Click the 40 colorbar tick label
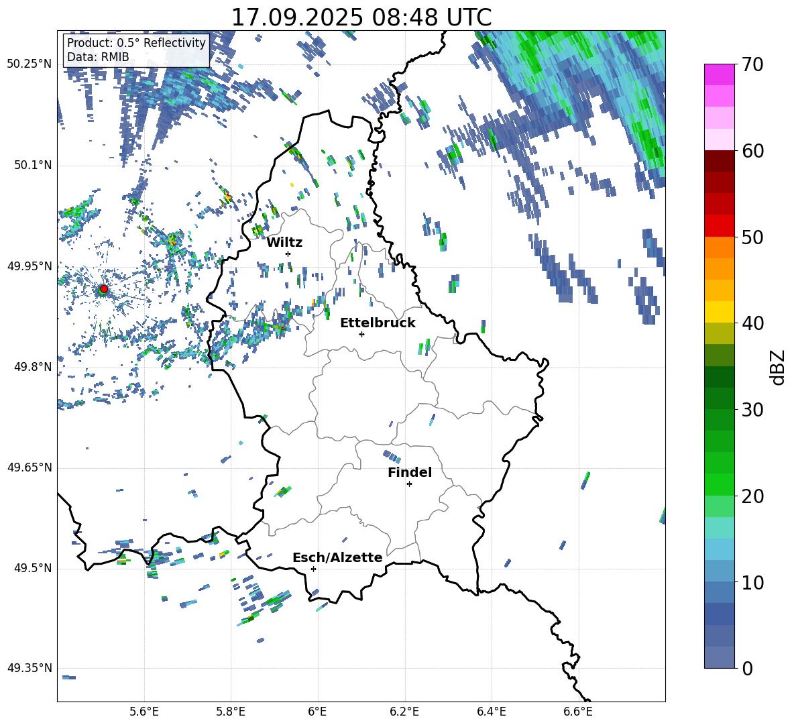Screen dimensions: 794x725 [x=753, y=323]
